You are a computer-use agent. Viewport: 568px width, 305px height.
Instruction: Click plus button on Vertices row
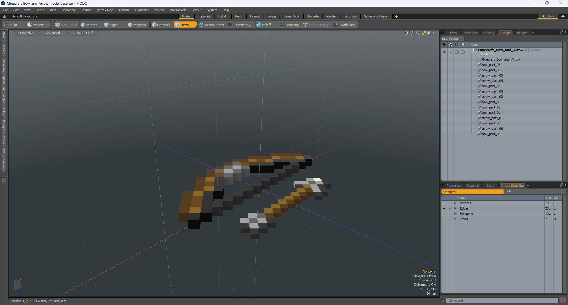click(444, 203)
